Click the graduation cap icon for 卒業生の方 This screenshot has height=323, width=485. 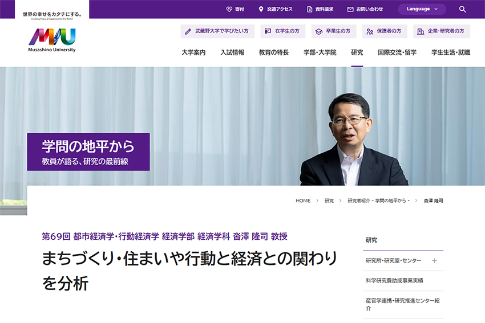click(x=318, y=31)
